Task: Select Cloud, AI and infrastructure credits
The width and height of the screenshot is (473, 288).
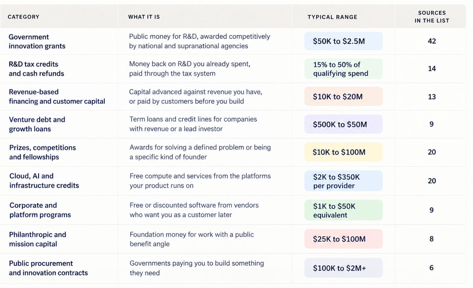Action: tap(44, 181)
